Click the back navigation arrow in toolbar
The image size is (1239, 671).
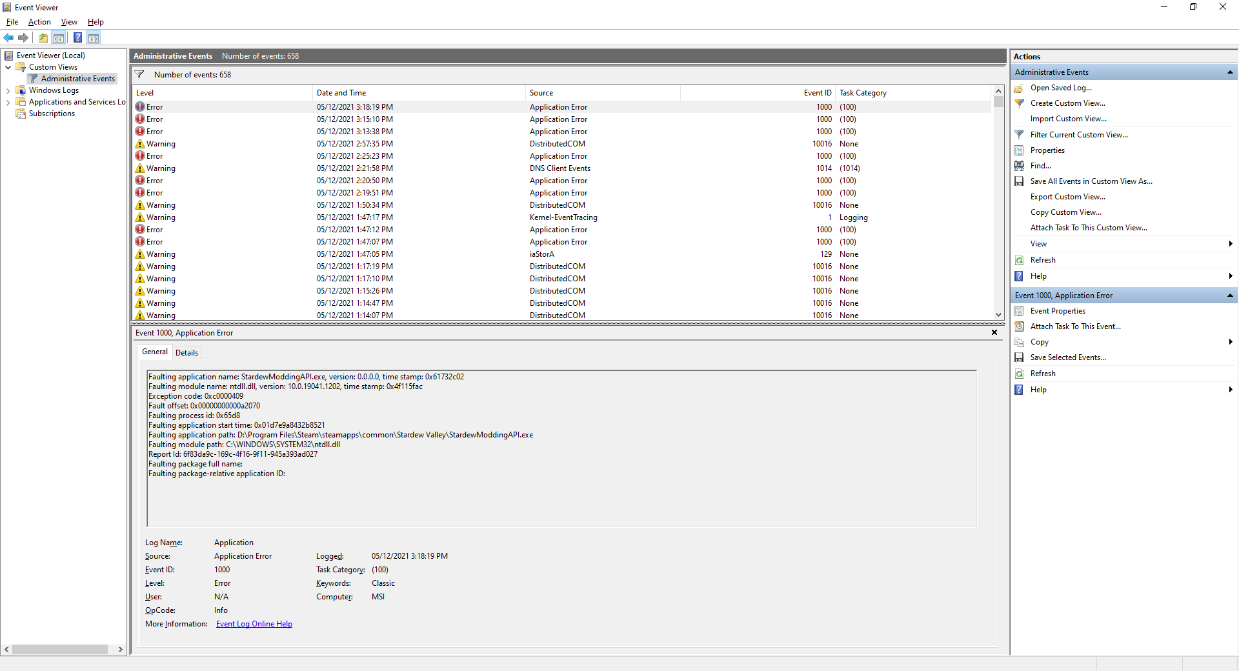coord(8,37)
